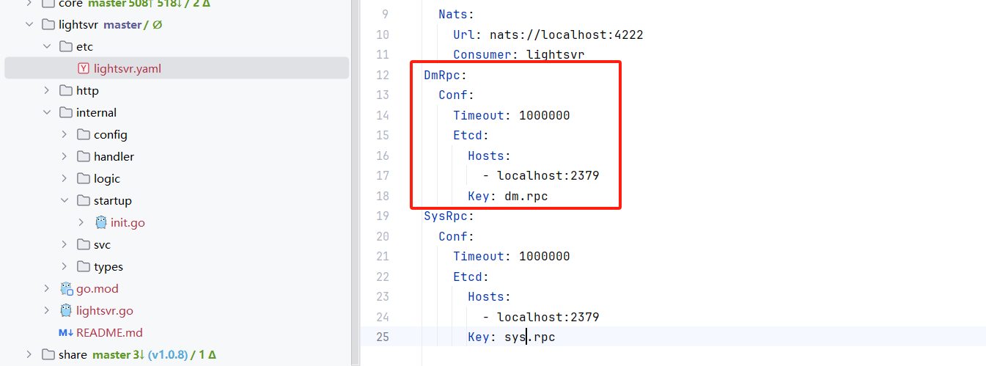
Task: Click the Key: dm.rpc value
Action: [x=526, y=196]
